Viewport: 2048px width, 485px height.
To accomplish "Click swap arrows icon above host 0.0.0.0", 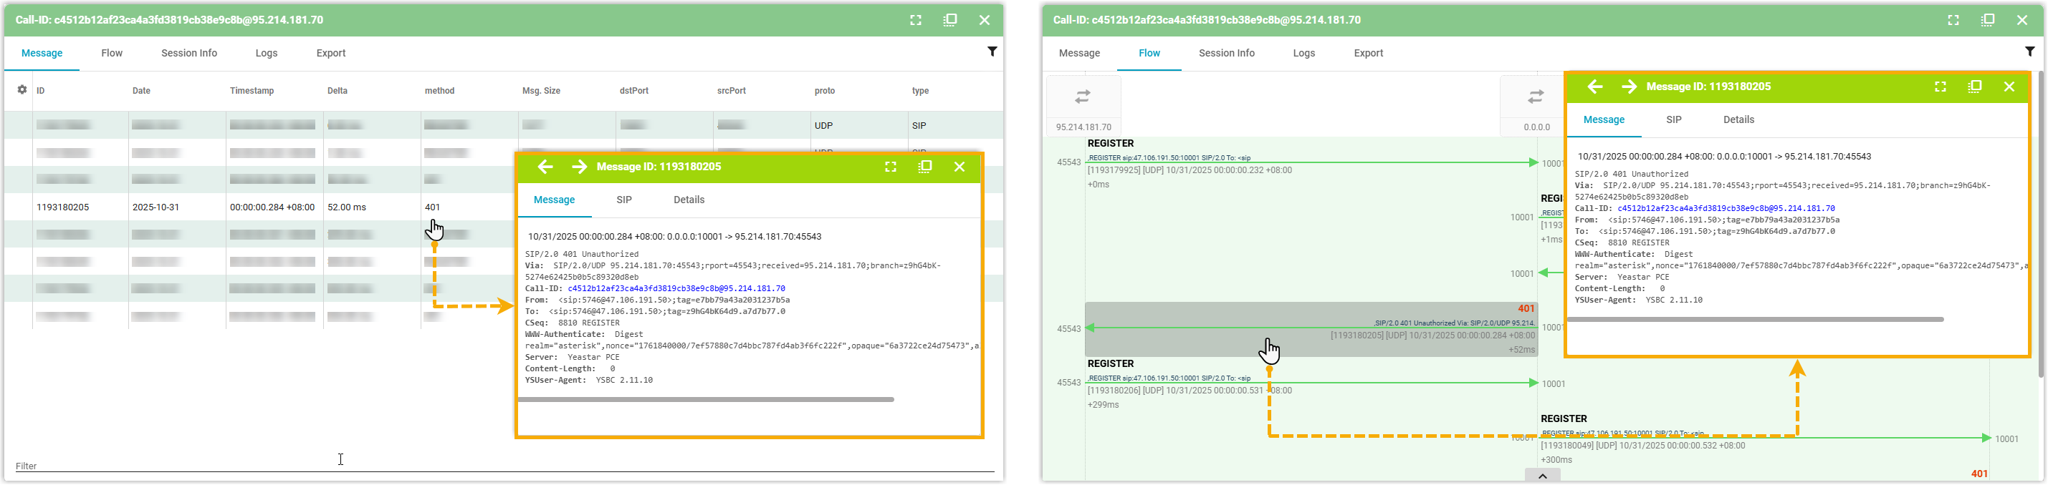I will click(x=1535, y=97).
